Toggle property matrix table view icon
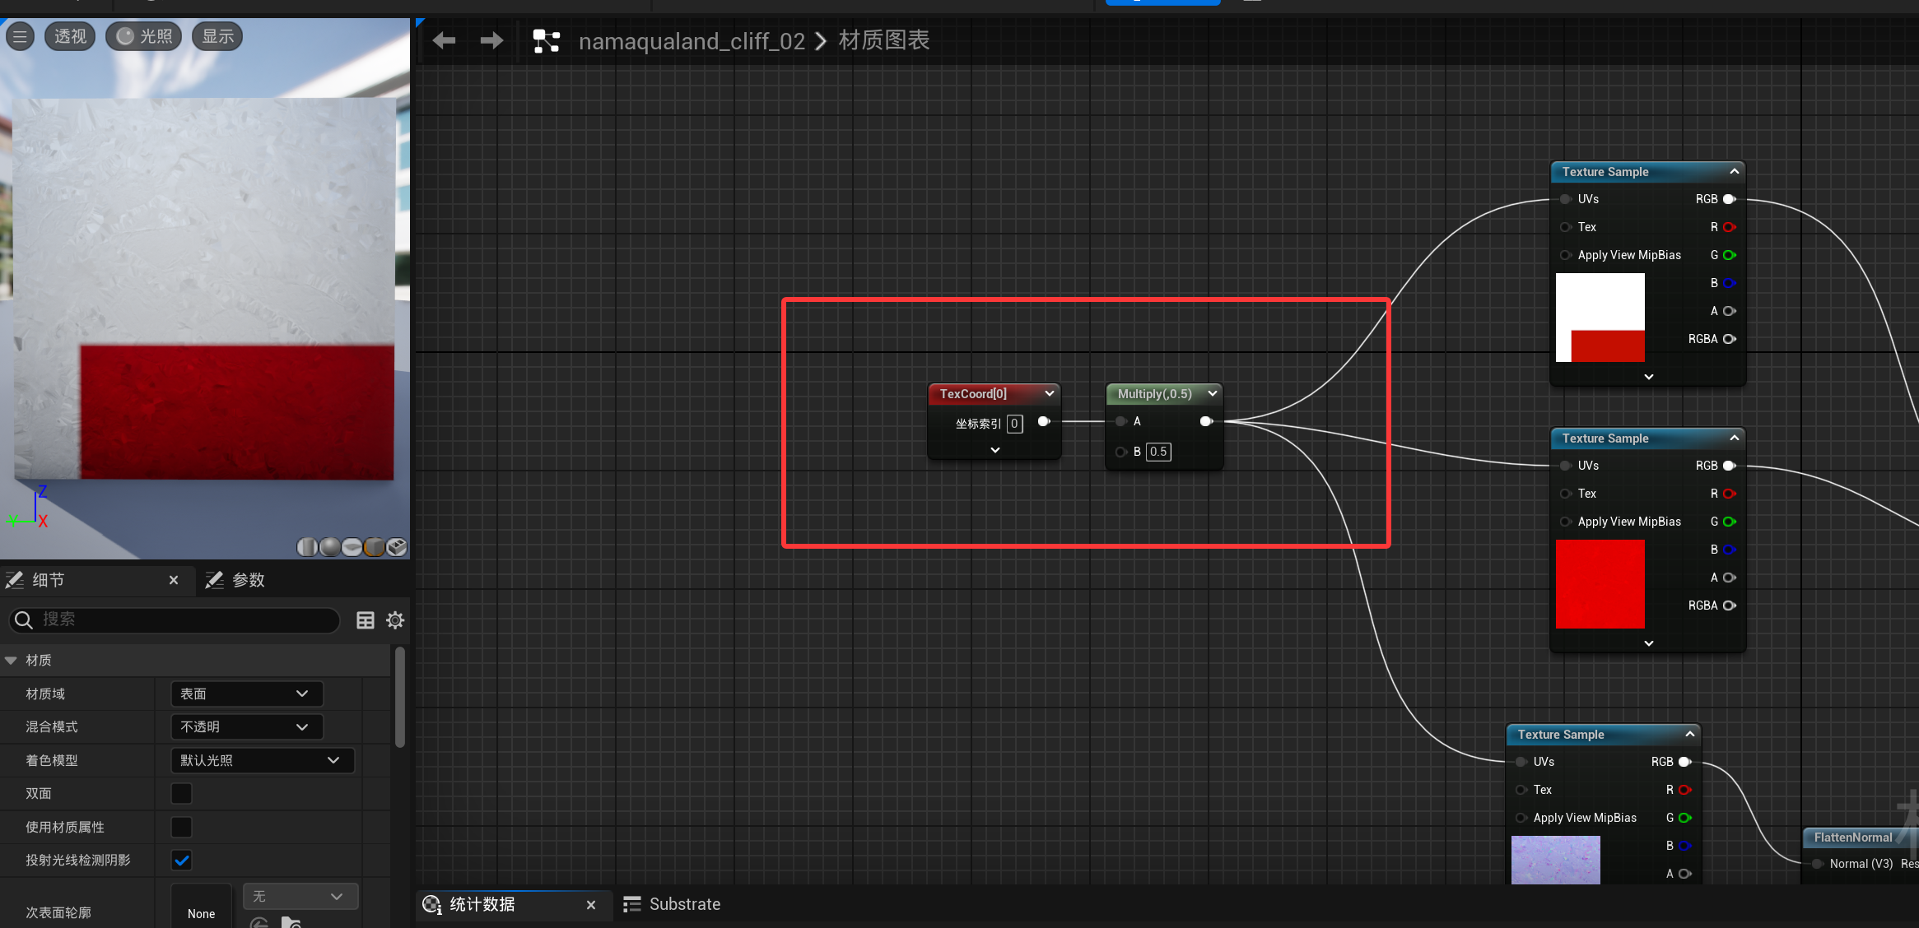 click(366, 620)
